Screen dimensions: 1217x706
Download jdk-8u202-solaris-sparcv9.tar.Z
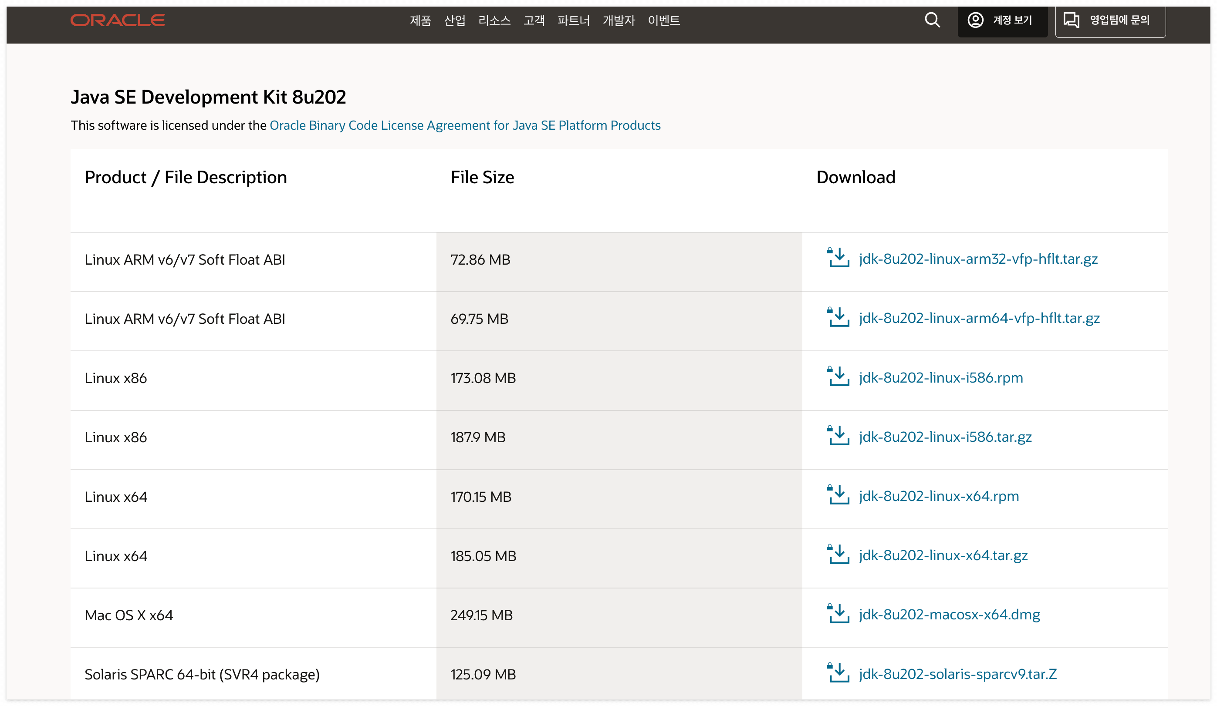[x=958, y=675]
